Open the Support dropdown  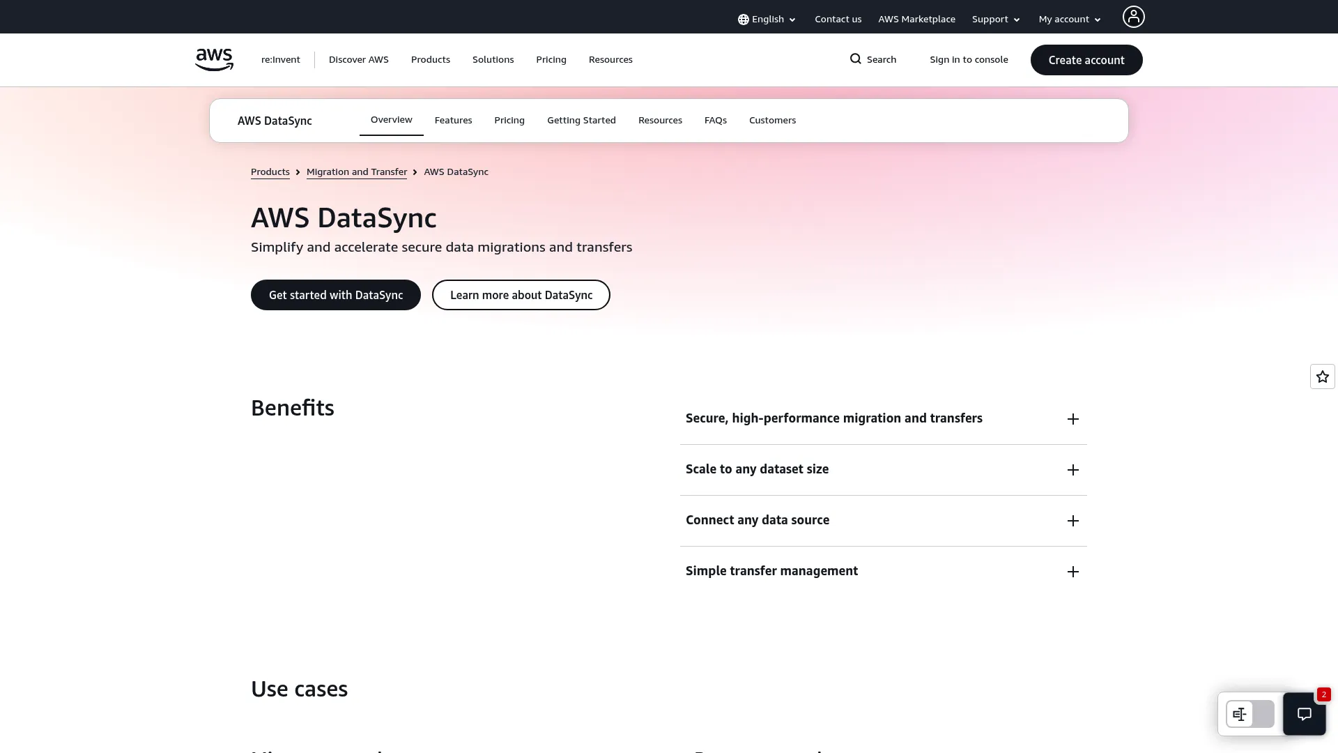[x=996, y=20]
